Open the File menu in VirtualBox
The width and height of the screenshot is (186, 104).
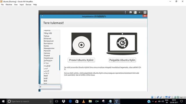tap(2, 5)
